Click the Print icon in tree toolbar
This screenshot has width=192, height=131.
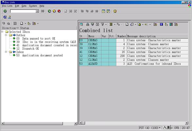coord(22,23)
